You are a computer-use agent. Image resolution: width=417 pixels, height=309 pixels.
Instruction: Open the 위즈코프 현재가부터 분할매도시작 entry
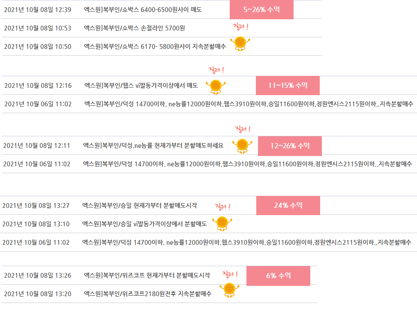pyautogui.click(x=147, y=275)
